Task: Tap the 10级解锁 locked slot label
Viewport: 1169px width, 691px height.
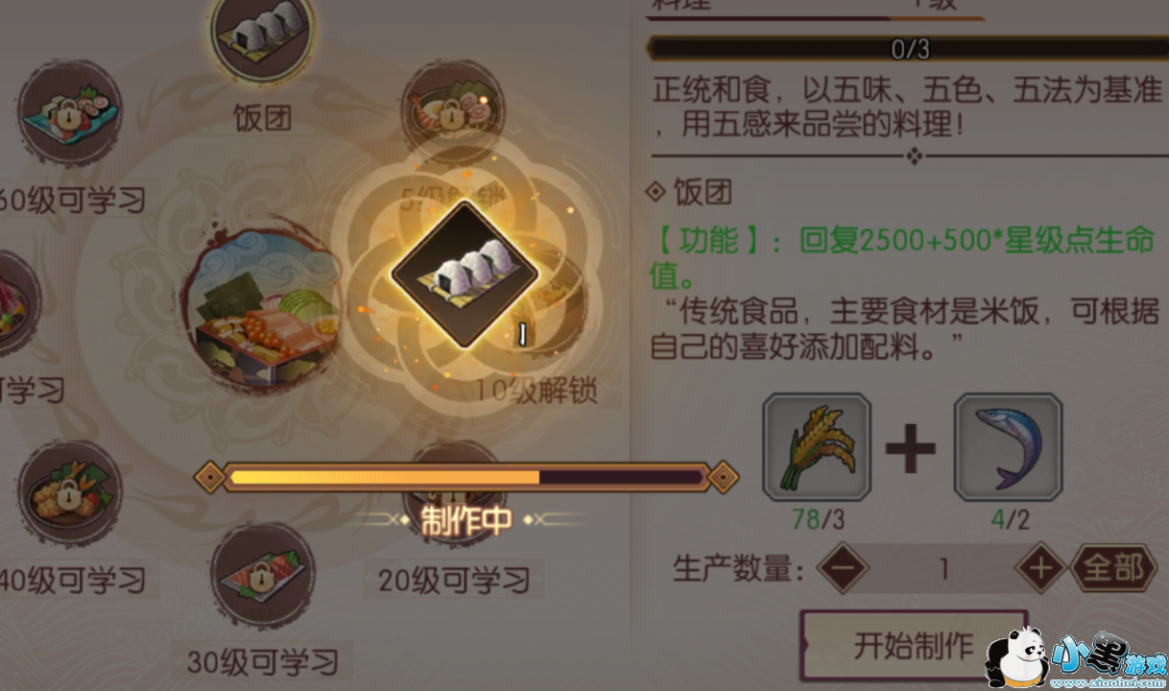Action: [537, 391]
